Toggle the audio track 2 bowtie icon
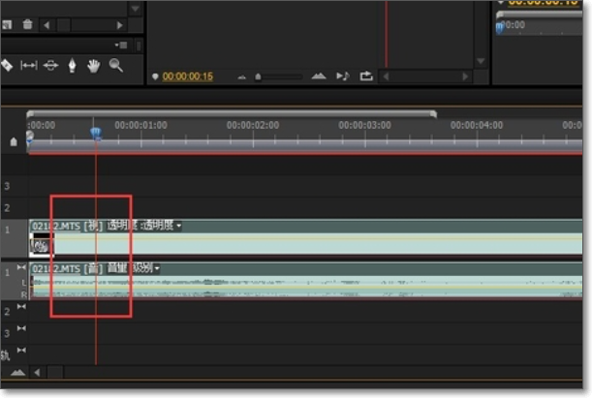The image size is (592, 398). 21,307
